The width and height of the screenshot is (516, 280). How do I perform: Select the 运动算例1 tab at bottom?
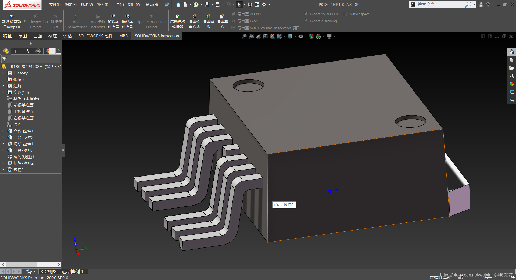[73, 271]
